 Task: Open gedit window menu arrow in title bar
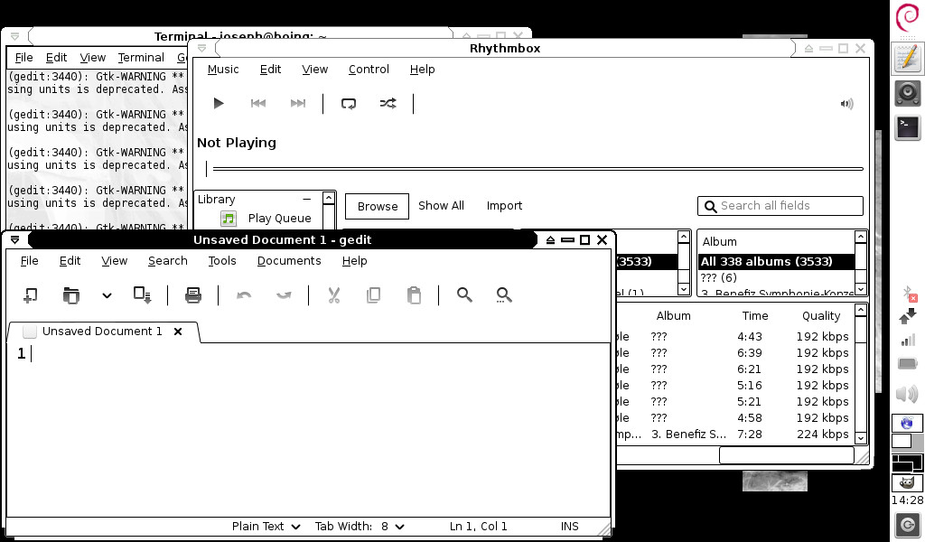[14, 239]
